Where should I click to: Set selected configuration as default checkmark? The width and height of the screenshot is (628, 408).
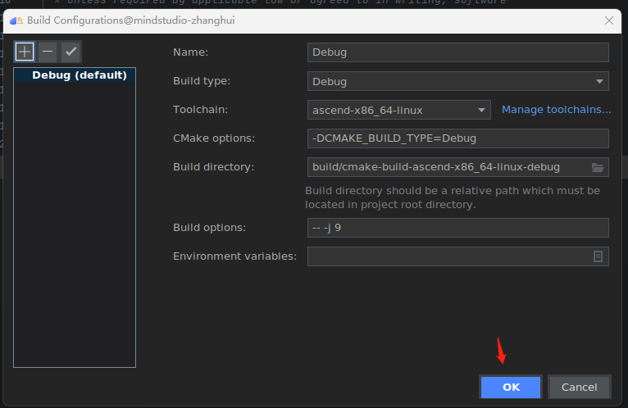(71, 52)
